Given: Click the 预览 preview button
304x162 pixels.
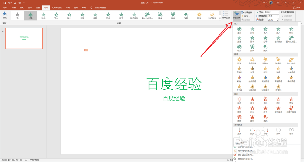Looking at the screenshot, I should click(5, 16).
